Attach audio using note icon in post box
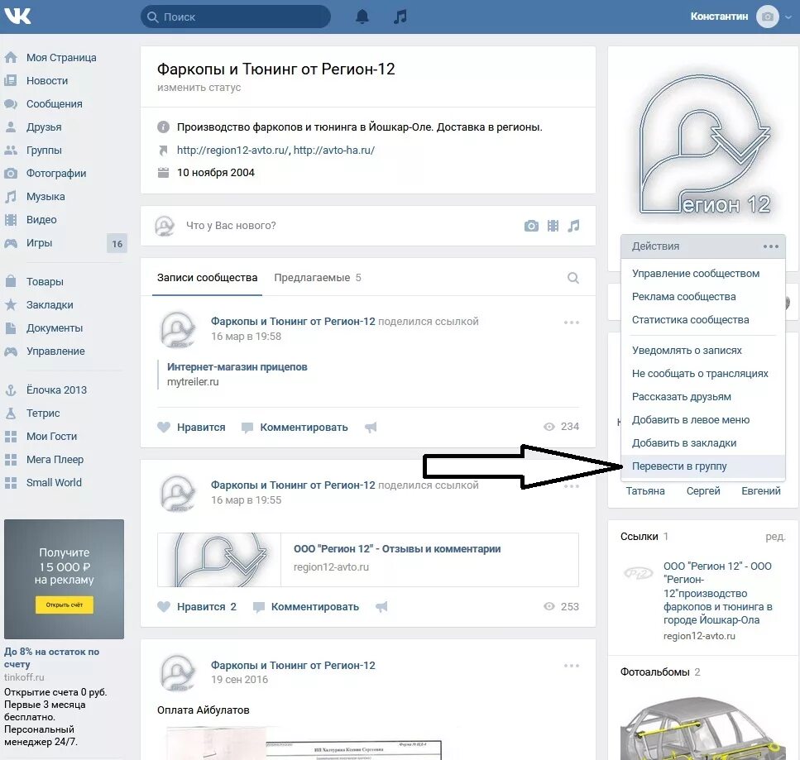 574,226
